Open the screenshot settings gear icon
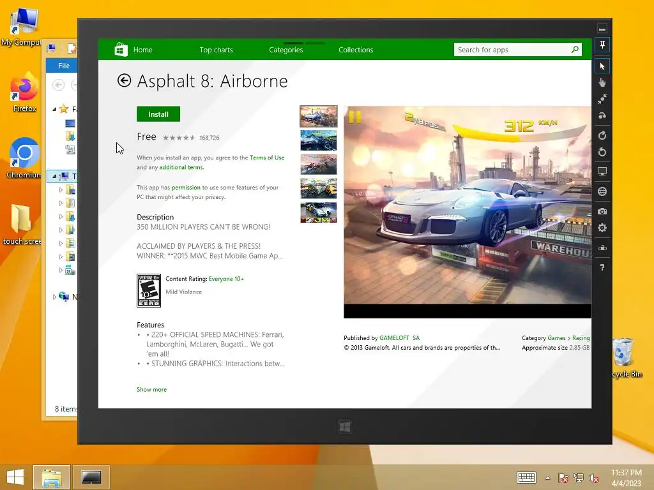 tap(602, 228)
